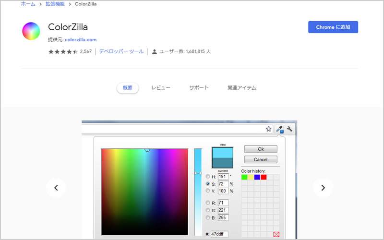Click the Cancel button in color picker

coord(261,159)
